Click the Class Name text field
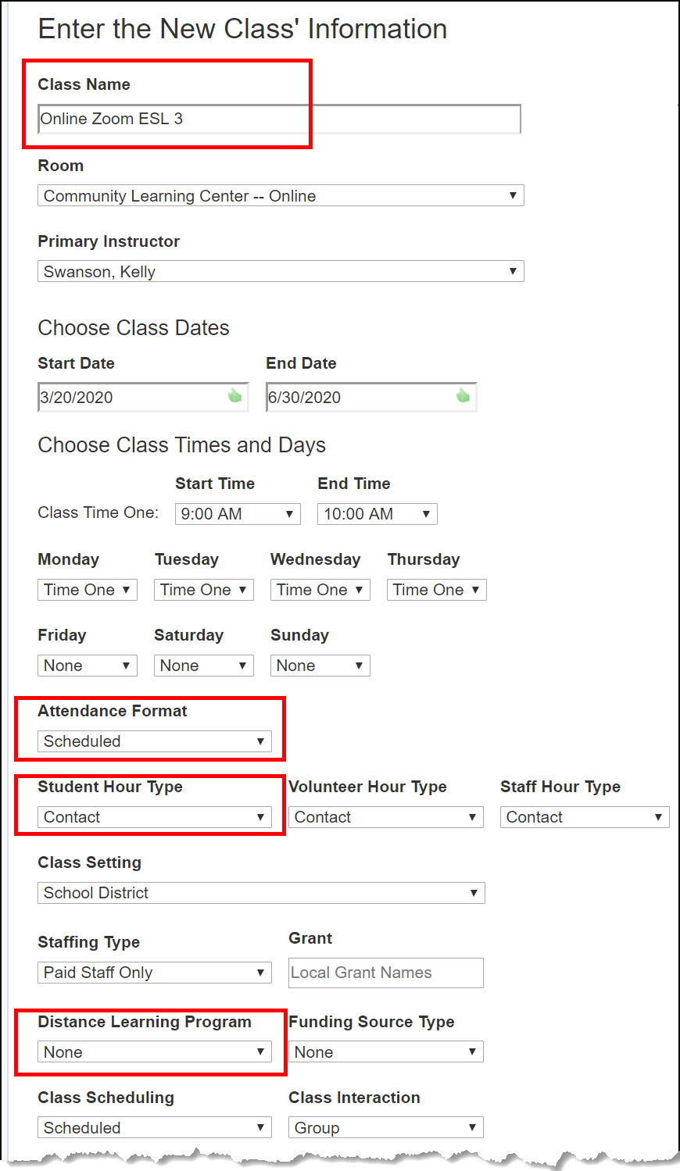680x1171 pixels. (x=279, y=119)
